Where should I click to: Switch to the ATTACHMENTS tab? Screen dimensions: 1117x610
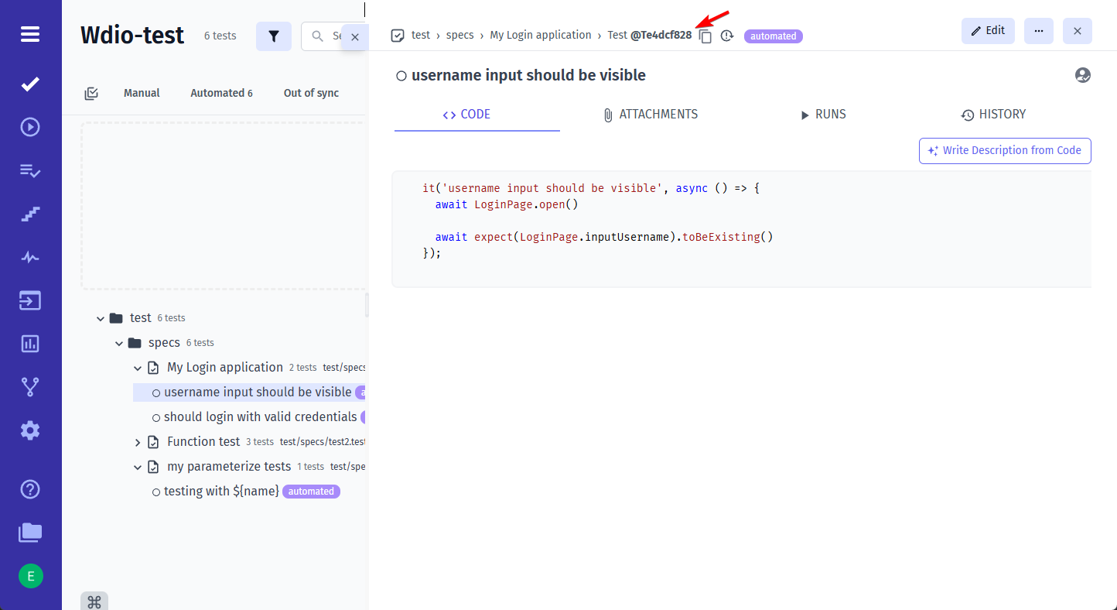651,114
